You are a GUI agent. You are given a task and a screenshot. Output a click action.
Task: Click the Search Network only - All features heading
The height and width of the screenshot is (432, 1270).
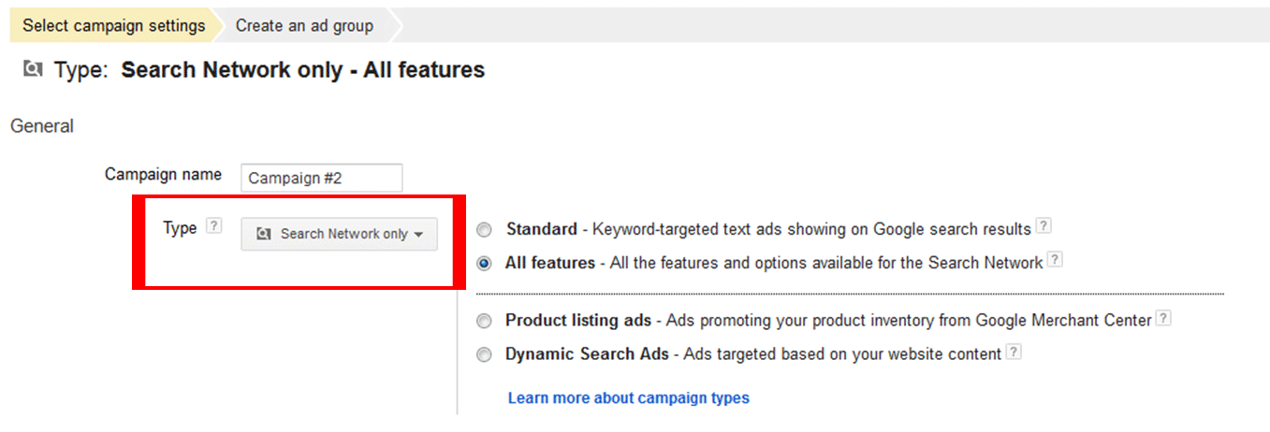[x=303, y=69]
